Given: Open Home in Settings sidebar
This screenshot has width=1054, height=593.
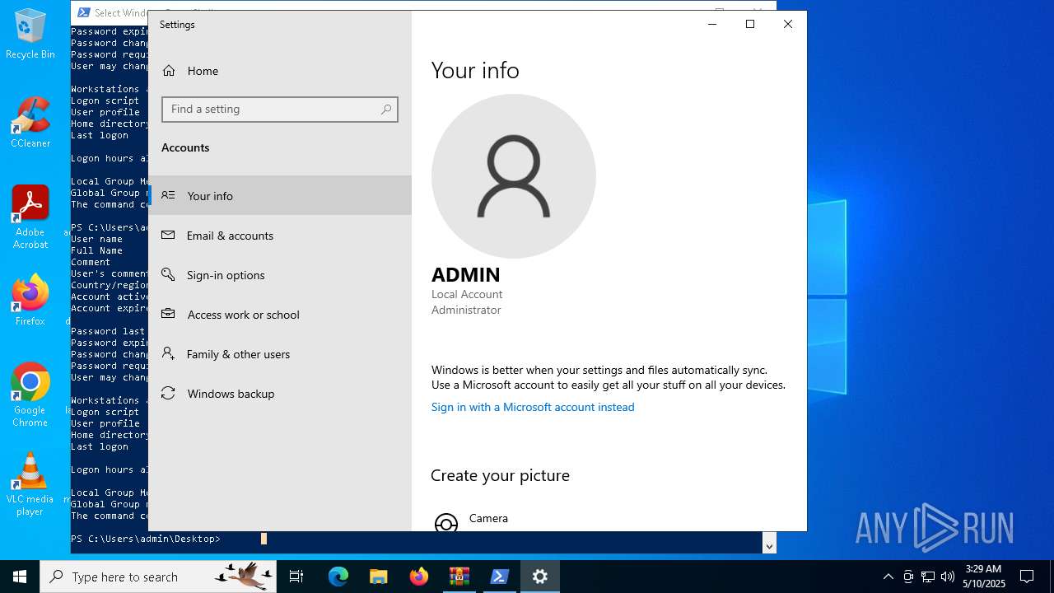Looking at the screenshot, I should pos(280,71).
